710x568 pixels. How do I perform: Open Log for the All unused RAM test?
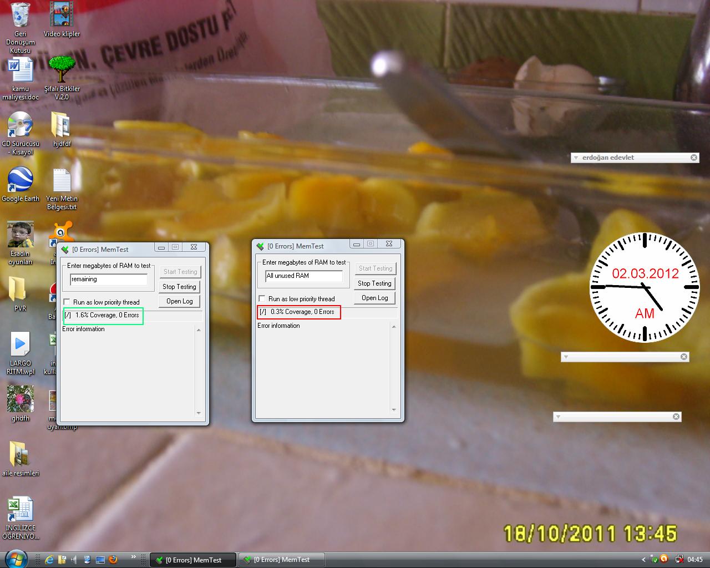pyautogui.click(x=374, y=298)
